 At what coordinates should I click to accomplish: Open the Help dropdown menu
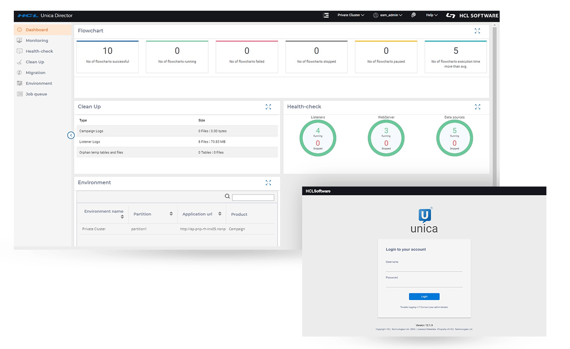click(432, 15)
